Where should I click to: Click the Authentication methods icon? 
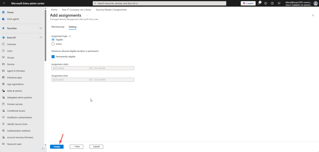click(x=3, y=131)
